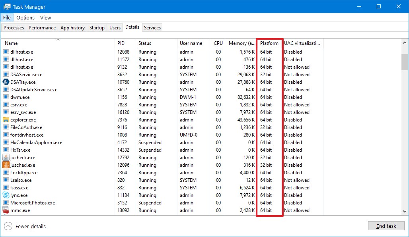Select the LockApp.exe process row

click(24, 173)
